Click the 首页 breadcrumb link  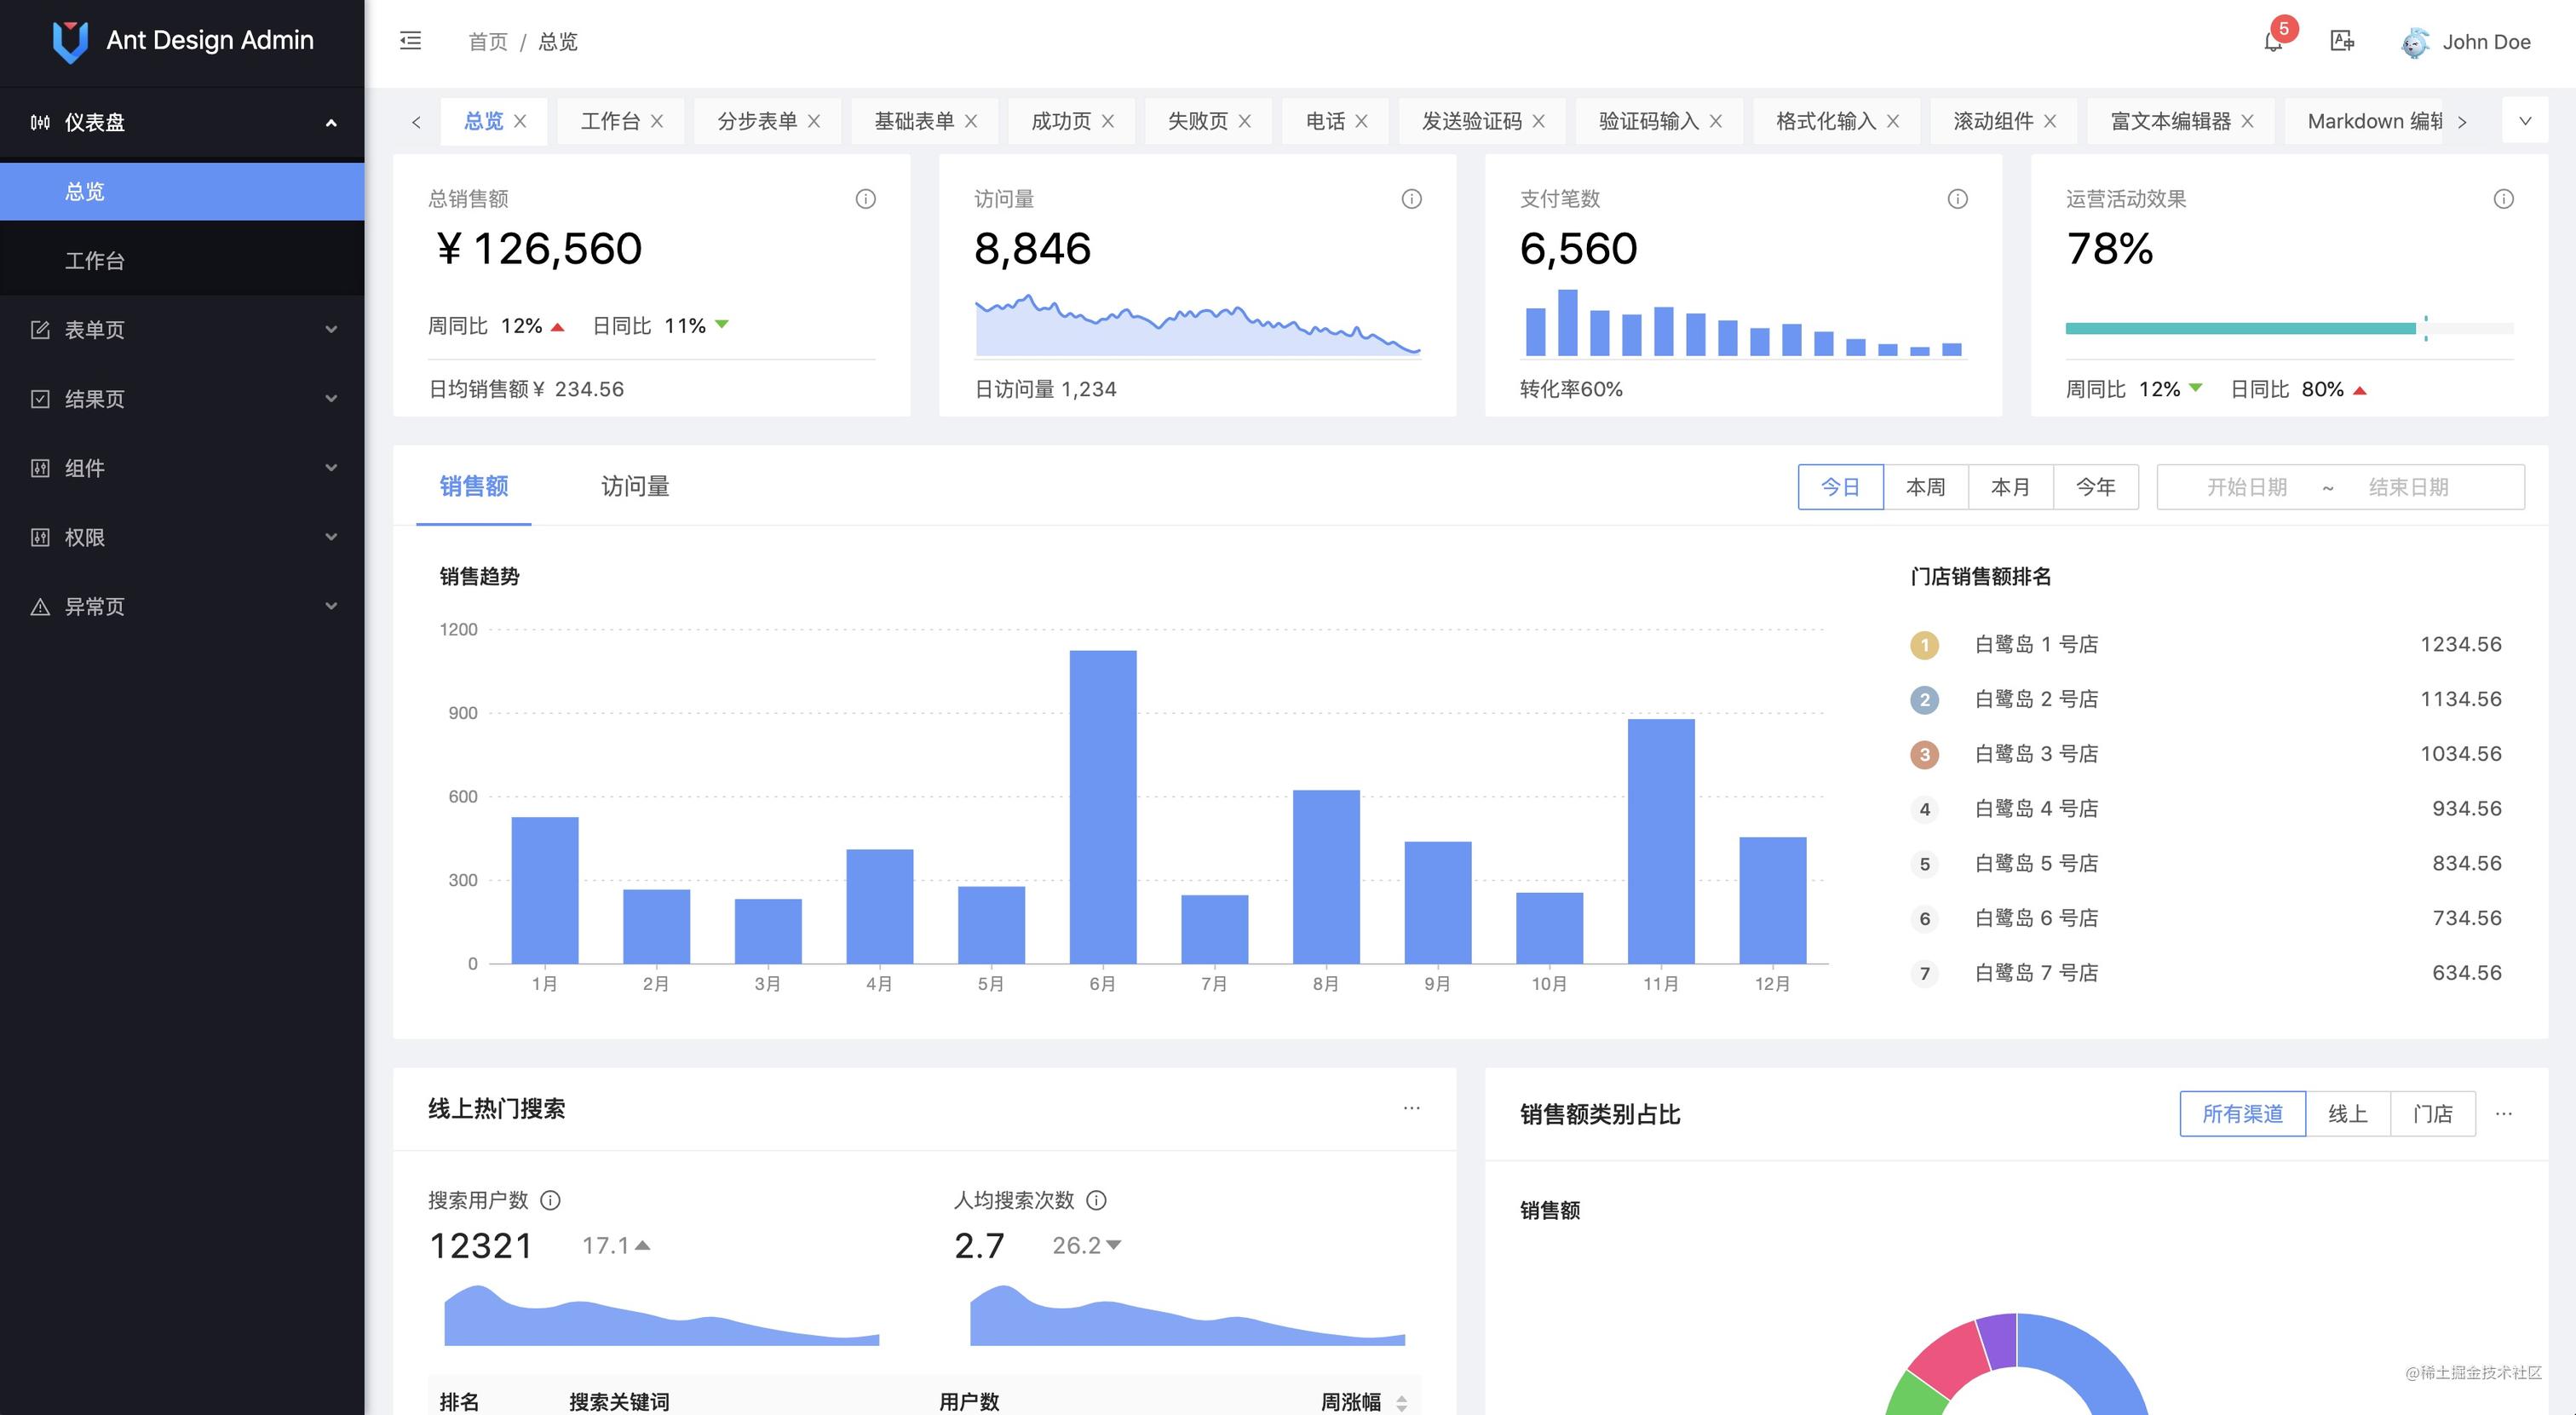pos(488,42)
